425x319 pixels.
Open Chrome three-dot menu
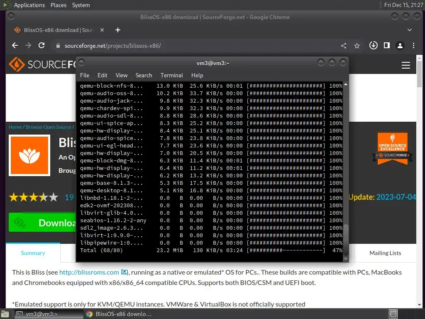pos(413,45)
